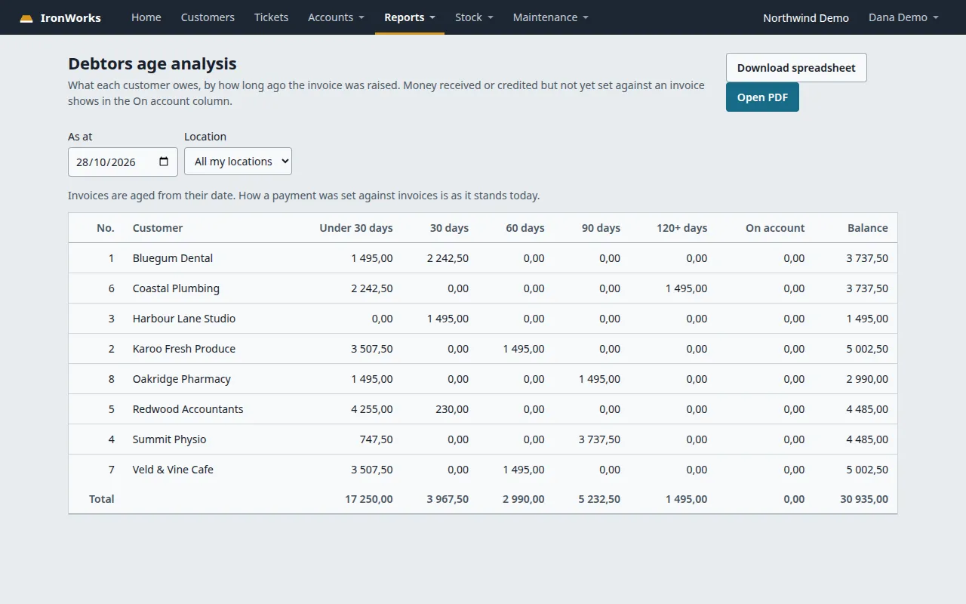Expand the Reports menu
This screenshot has width=966, height=604.
pyautogui.click(x=410, y=17)
